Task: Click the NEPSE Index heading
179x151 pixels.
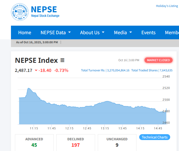Action: (x=36, y=60)
